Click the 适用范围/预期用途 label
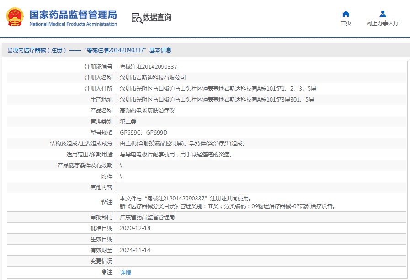Image resolution: width=410 pixels, height=280 pixels. click(x=90, y=155)
